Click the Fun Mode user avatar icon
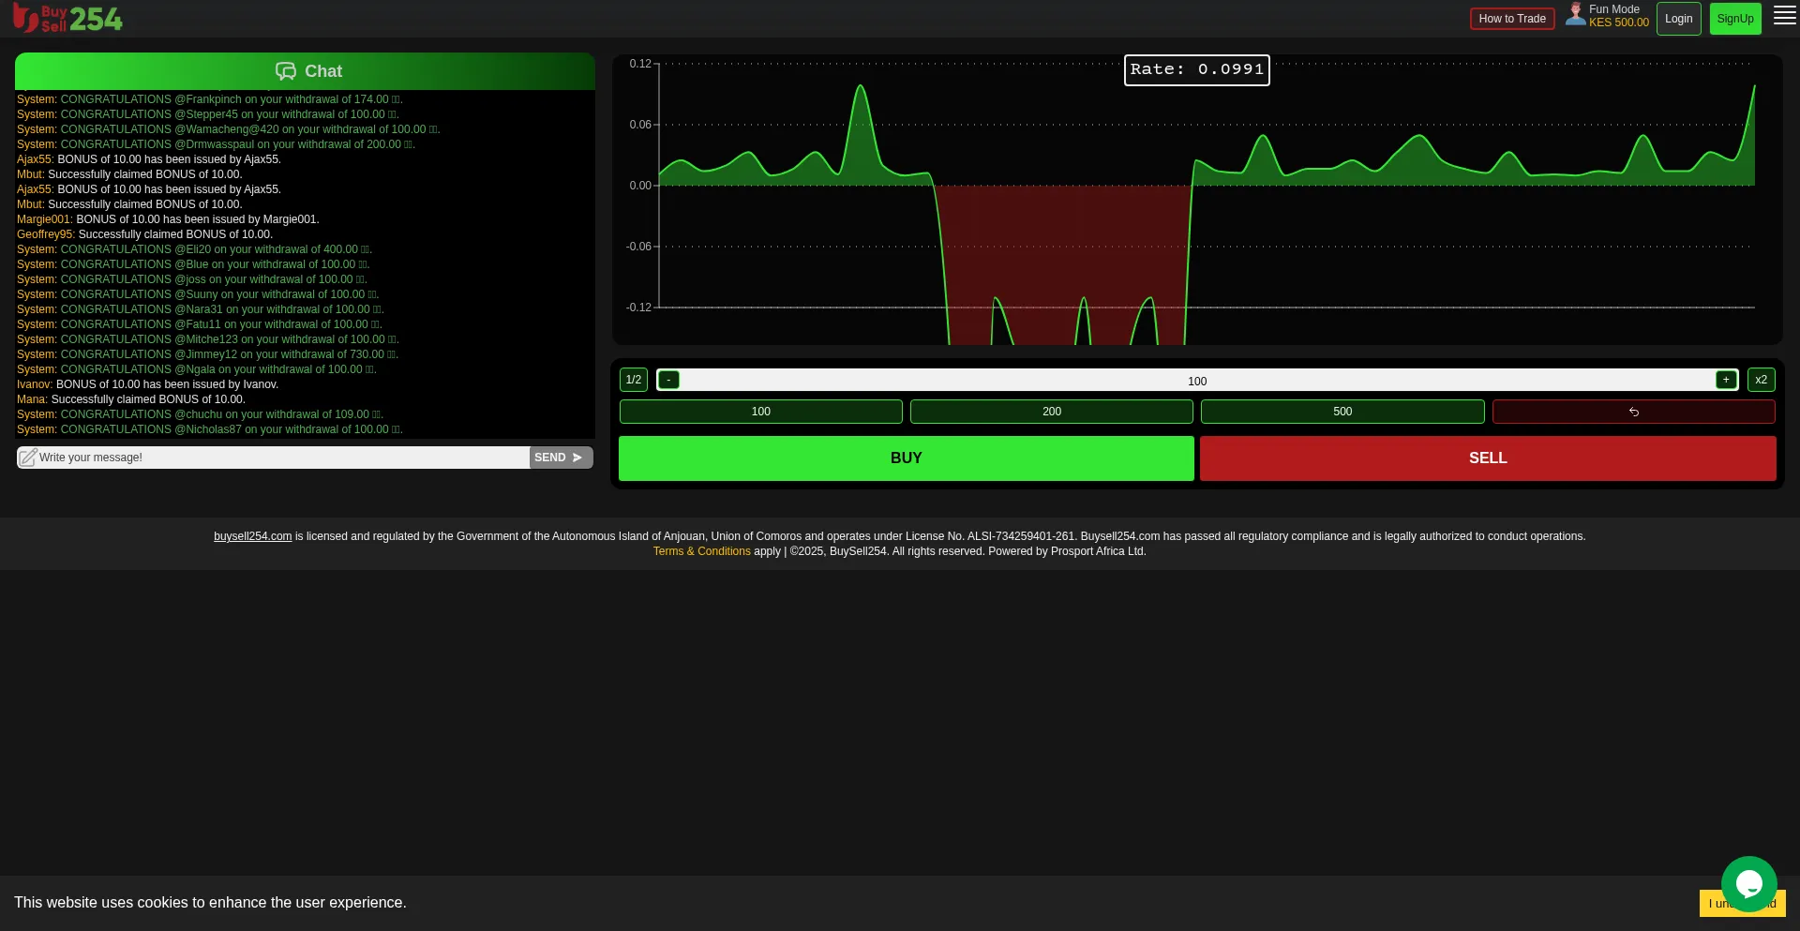 click(1575, 15)
